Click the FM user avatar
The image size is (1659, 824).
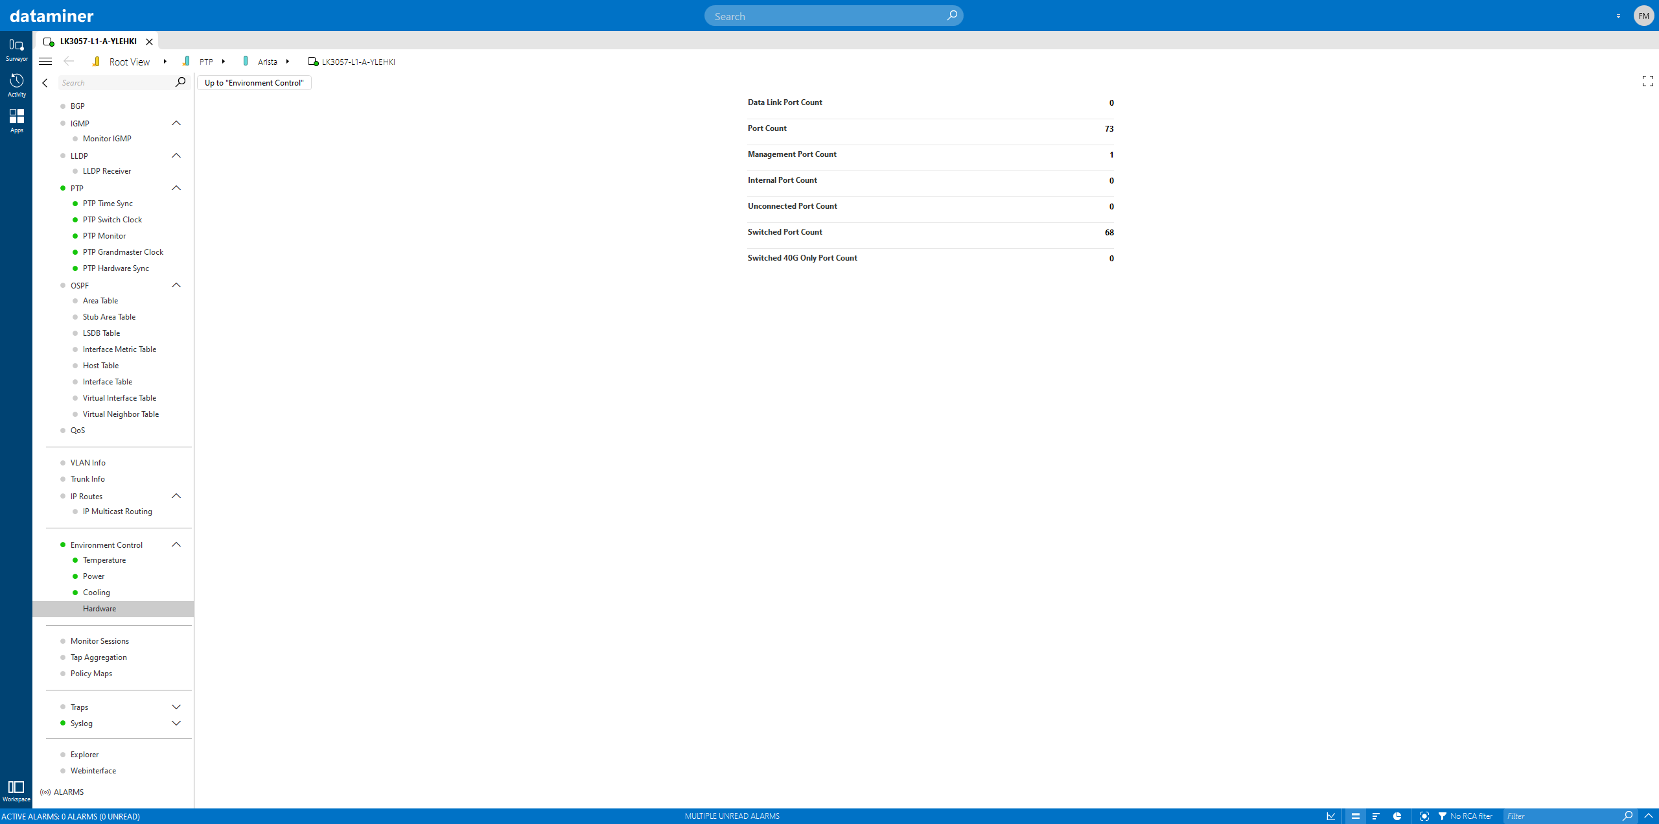(x=1643, y=16)
